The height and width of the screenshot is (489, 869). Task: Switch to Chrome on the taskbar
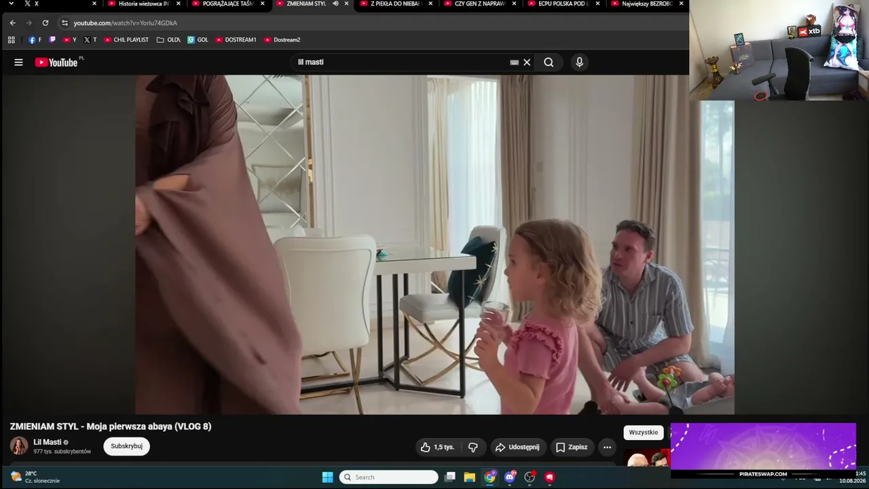(x=489, y=477)
